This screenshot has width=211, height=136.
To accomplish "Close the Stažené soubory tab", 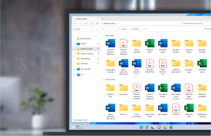I will 98,19.
